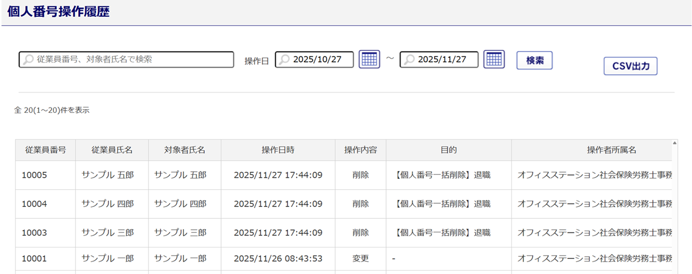Click the 操作日時 column header

click(x=278, y=150)
